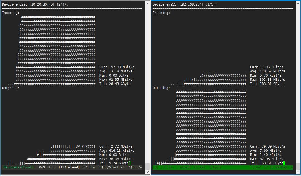Viewport: 301px width, 176px height.
Task: Click 'Avg: 13.18 MBit/s' value
Action: pos(116,71)
